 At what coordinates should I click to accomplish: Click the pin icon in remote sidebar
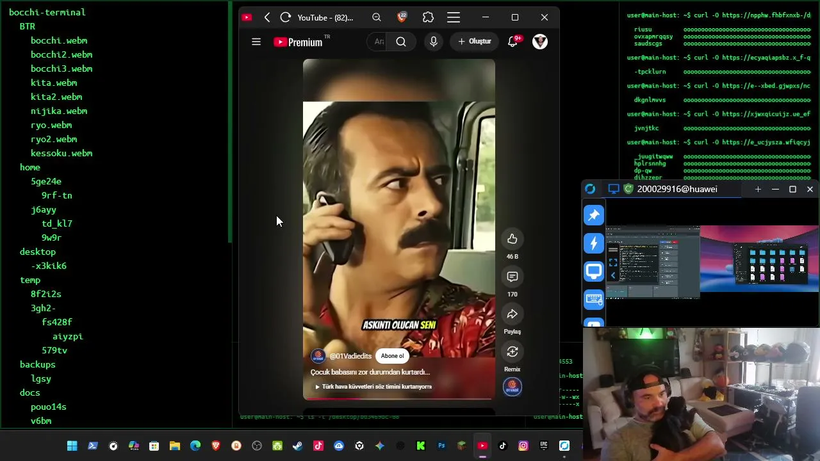594,215
